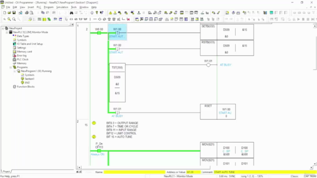
Task: Collapse the Programs tree node
Action: tap(11, 67)
